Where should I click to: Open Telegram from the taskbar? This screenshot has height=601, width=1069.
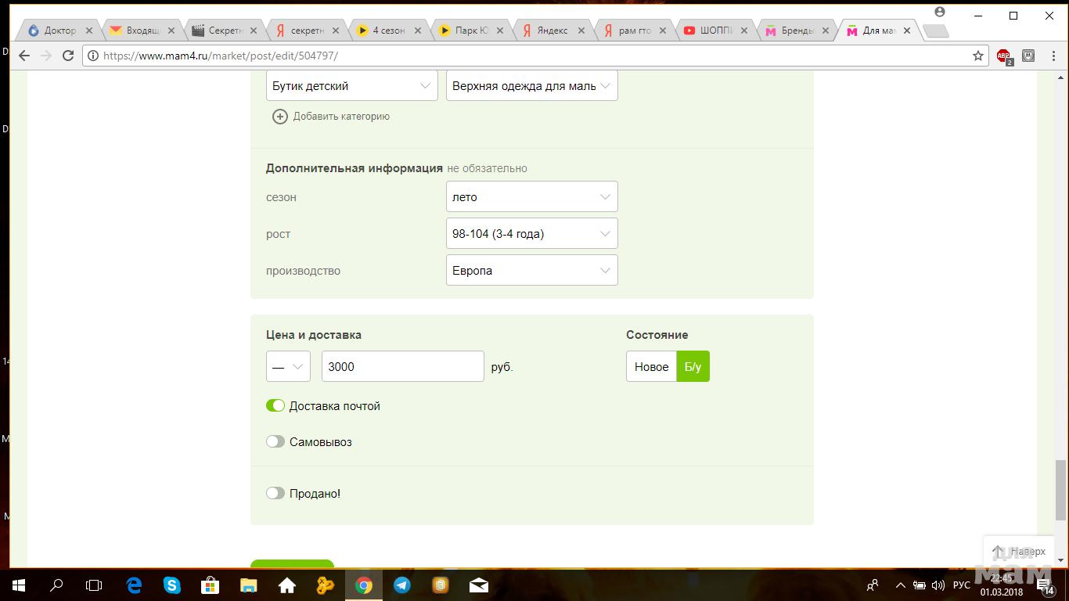(402, 585)
